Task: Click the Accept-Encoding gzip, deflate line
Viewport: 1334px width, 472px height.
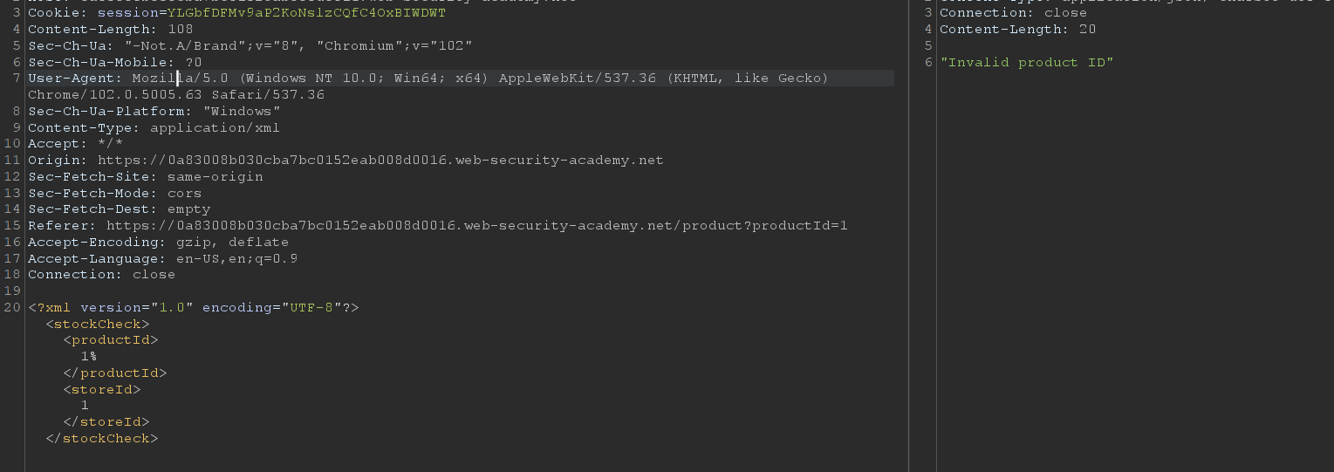Action: click(x=158, y=243)
